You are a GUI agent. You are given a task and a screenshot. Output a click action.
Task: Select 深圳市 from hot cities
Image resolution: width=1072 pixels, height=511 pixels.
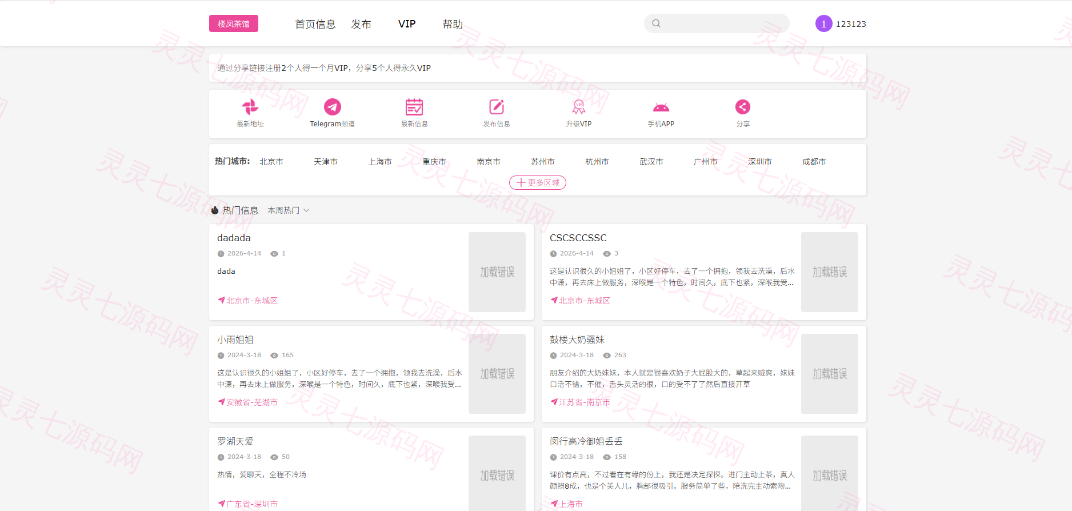(x=760, y=162)
